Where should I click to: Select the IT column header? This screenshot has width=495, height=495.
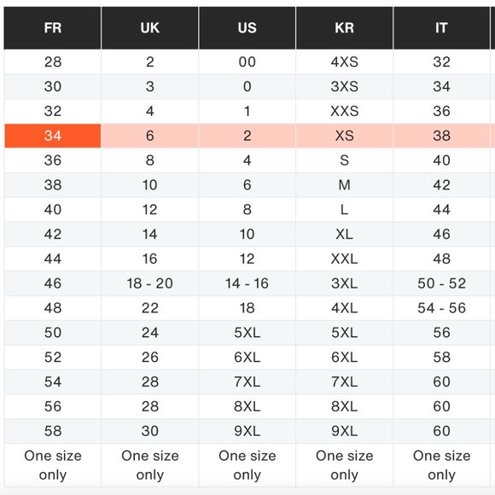click(441, 28)
